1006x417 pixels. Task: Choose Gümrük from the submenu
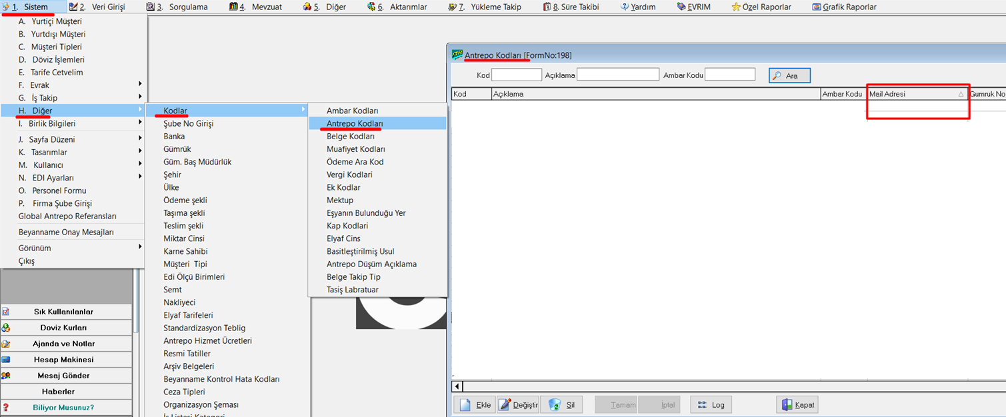tap(177, 149)
